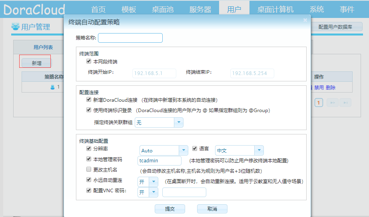The width and height of the screenshot is (369, 217).
Task: Close the 终端自动配置策略 dialog
Action: (305, 20)
